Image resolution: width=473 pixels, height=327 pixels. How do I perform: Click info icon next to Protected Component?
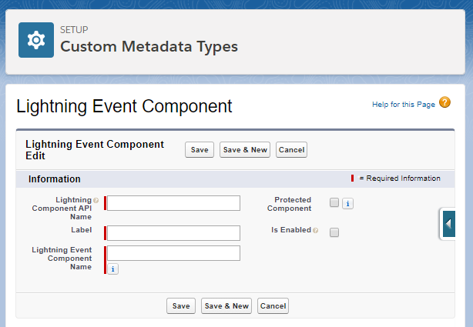(x=347, y=204)
